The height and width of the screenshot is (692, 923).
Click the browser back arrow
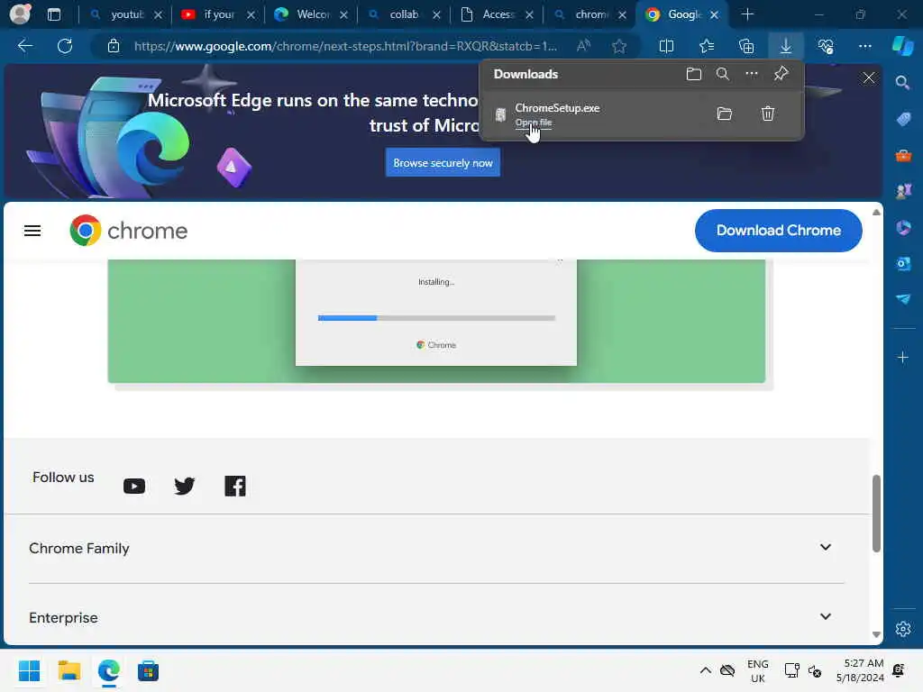coord(24,46)
